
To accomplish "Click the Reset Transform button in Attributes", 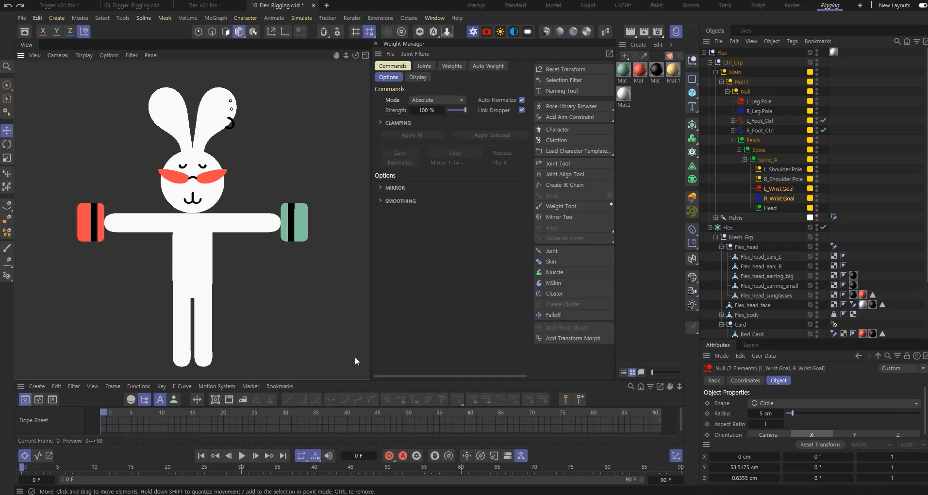I will (x=819, y=445).
